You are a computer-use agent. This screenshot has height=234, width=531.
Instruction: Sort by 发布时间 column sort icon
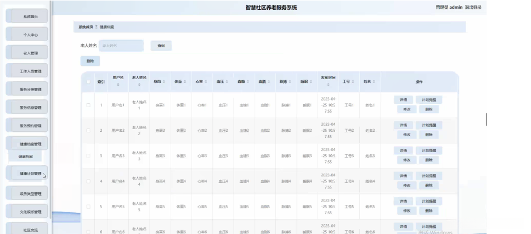point(328,85)
